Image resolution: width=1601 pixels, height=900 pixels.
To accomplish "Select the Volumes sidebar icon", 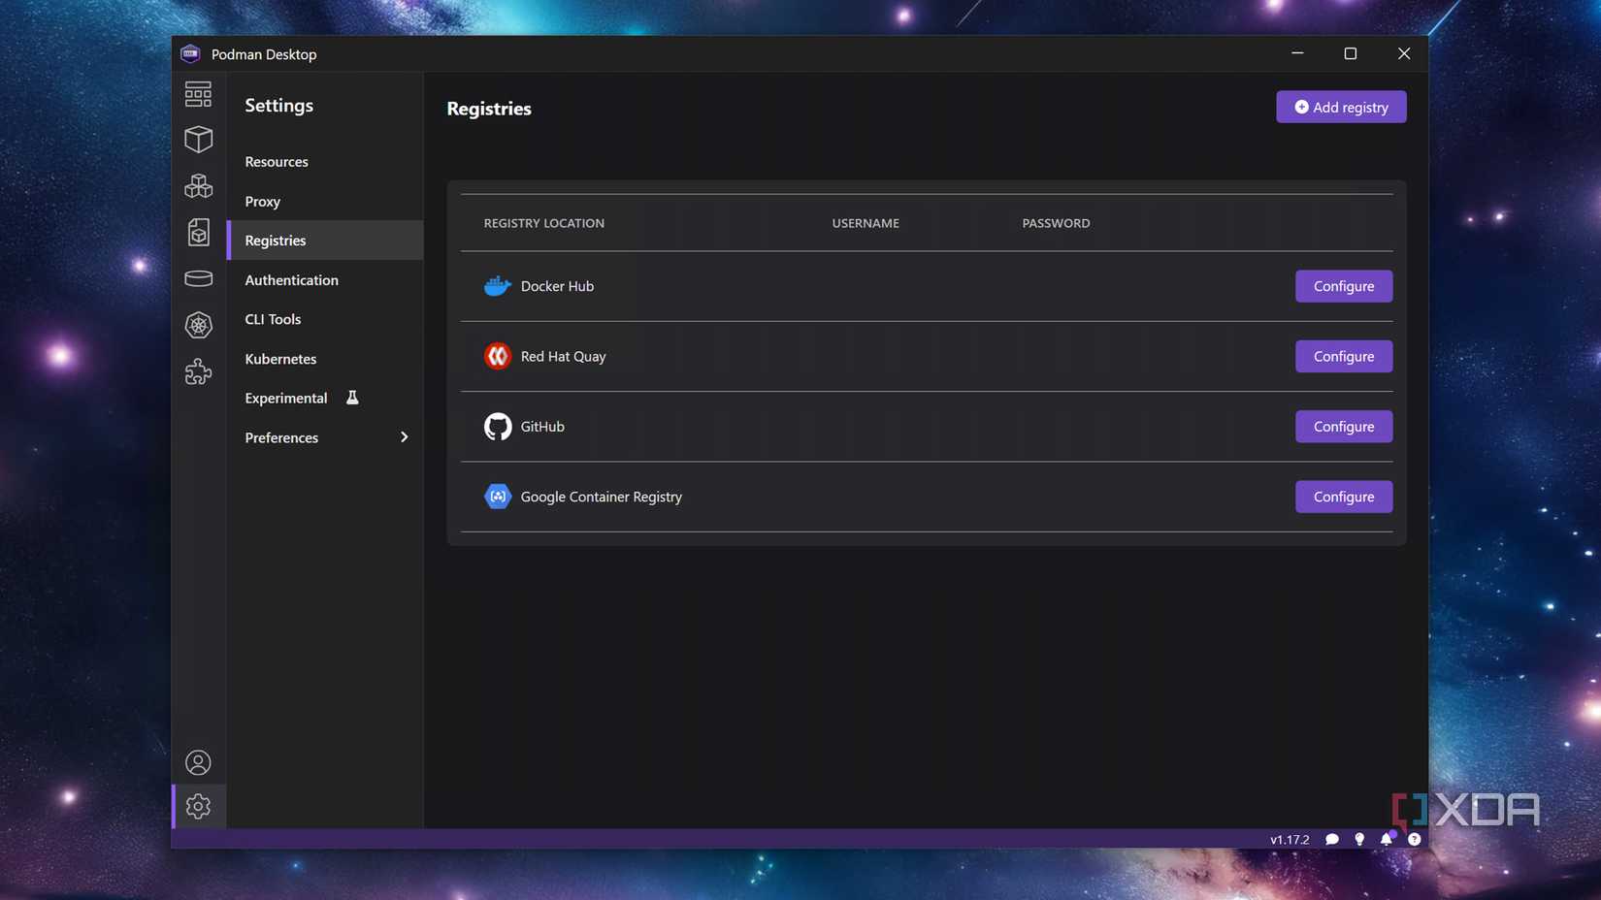I will coord(198,278).
